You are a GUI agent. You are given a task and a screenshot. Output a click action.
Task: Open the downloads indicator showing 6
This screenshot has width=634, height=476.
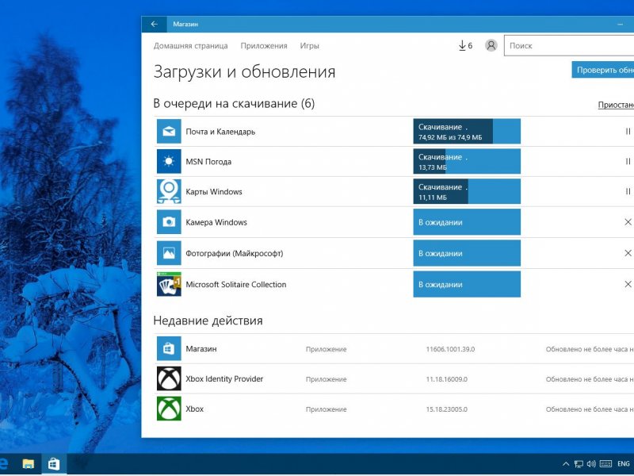pos(465,46)
